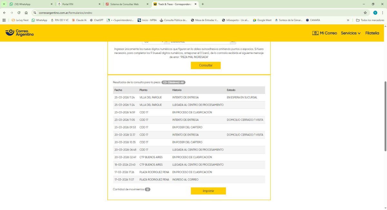This screenshot has height=210, width=387.
Task: Open the ChatGPT bookmark
Action: 96,20
